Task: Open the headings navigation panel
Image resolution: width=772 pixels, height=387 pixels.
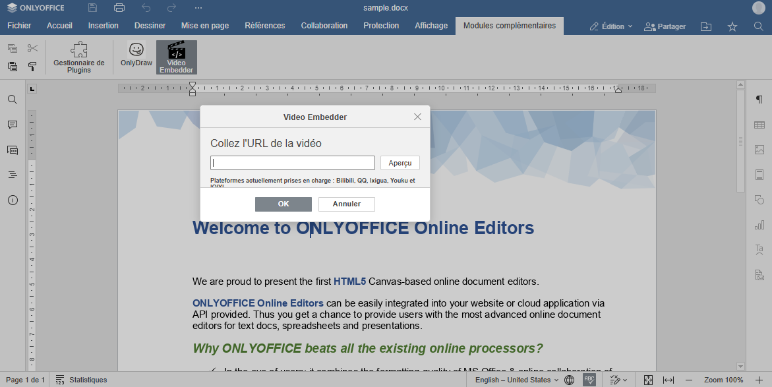Action: pos(13,175)
